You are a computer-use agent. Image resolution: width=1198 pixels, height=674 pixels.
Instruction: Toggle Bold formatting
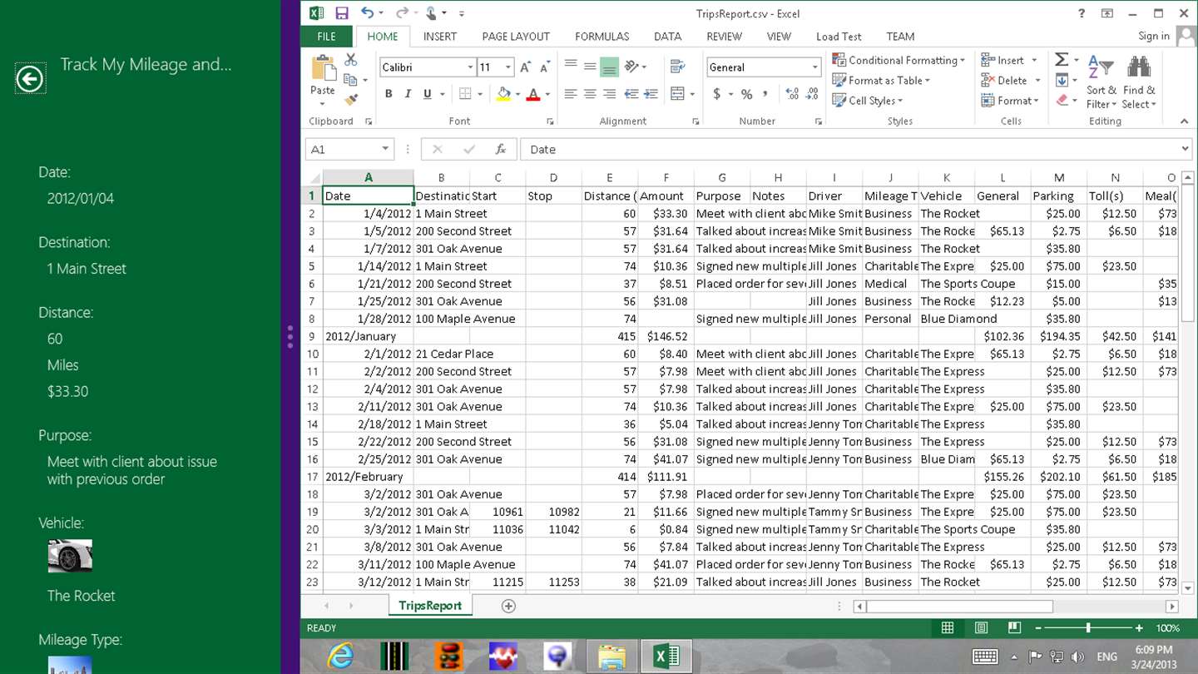tap(389, 94)
